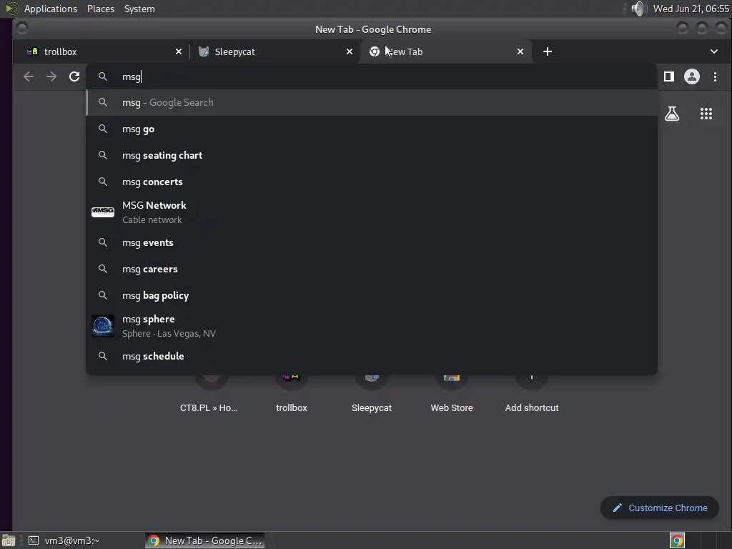
Task: Open Chrome side panel
Action: (669, 76)
